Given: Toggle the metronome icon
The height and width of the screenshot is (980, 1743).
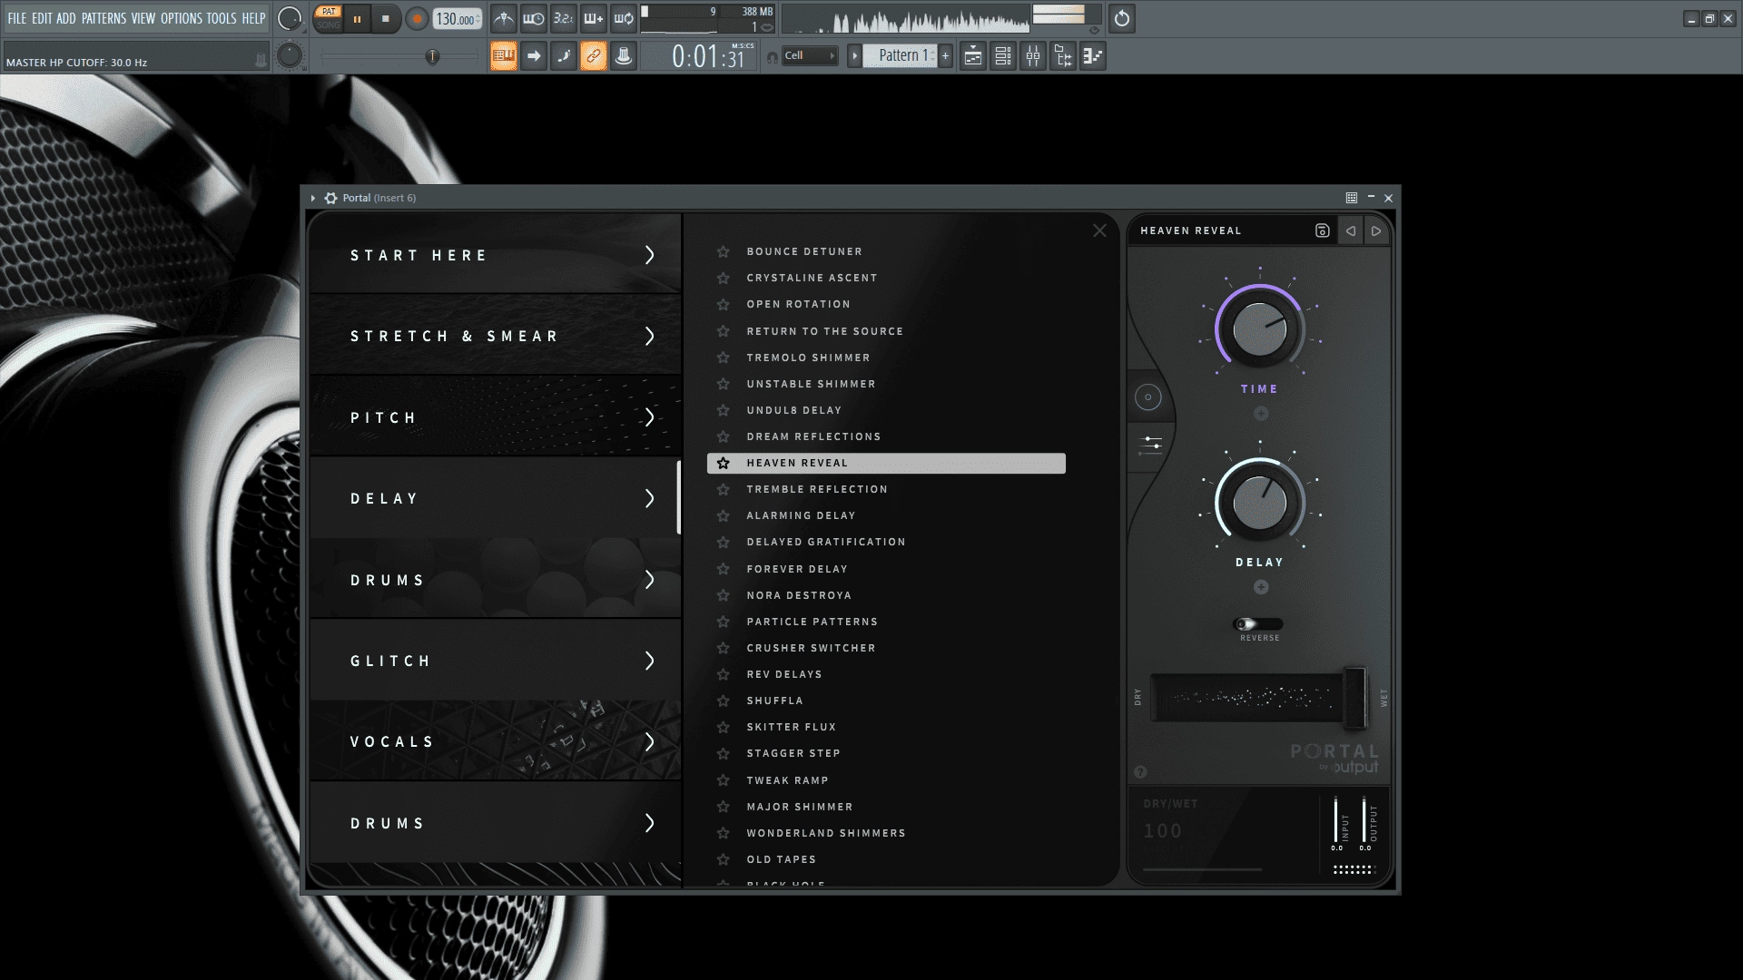Looking at the screenshot, I should [504, 19].
